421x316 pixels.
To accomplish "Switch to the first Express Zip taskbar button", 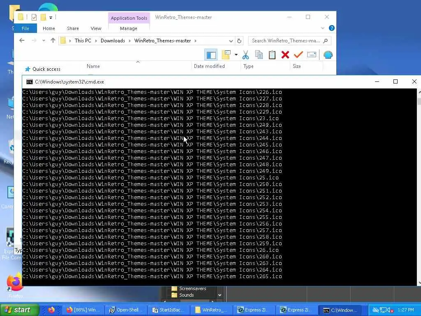I will tap(254, 310).
